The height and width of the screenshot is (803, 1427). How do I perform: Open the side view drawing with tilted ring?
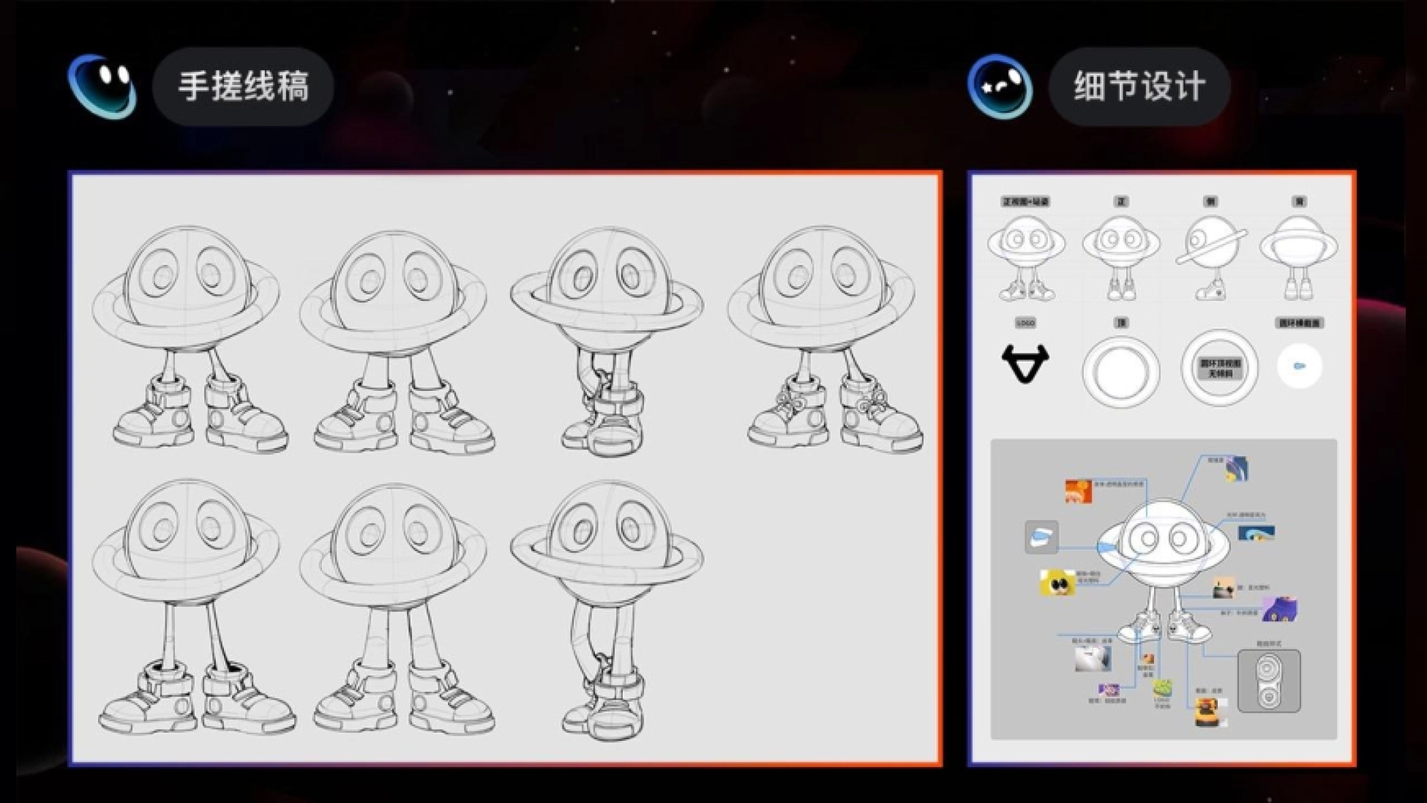tap(1210, 257)
